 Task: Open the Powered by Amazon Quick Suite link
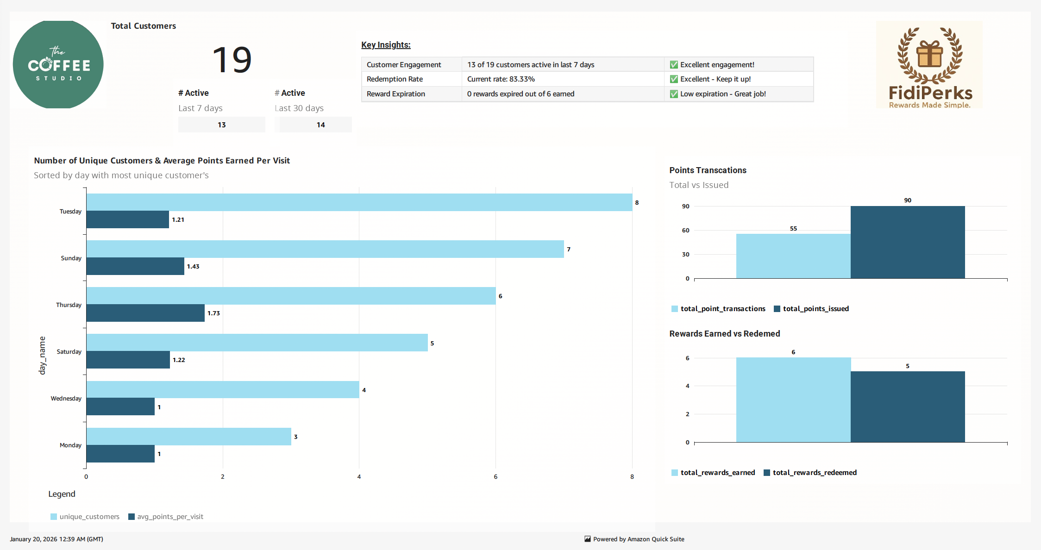(x=639, y=539)
